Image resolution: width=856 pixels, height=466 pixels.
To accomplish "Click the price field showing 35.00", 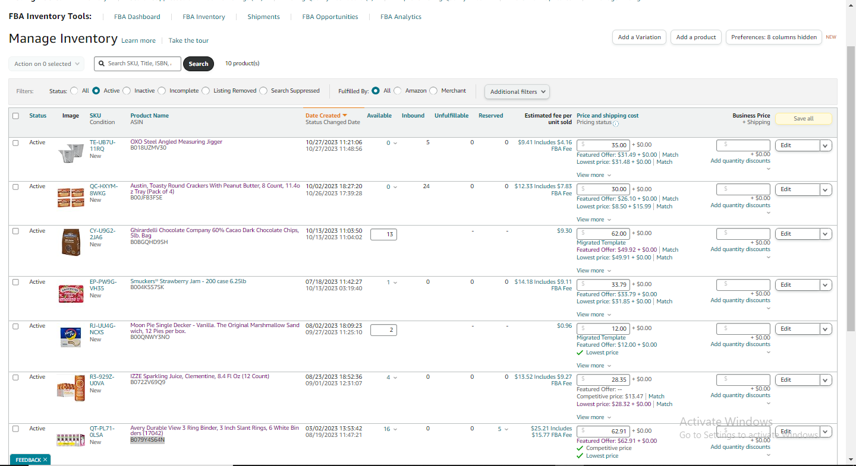I will point(603,145).
